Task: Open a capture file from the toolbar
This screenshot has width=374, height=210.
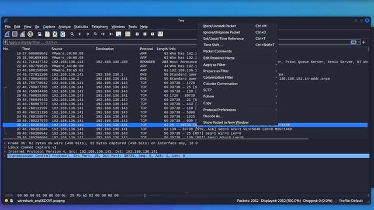Action: coord(40,34)
